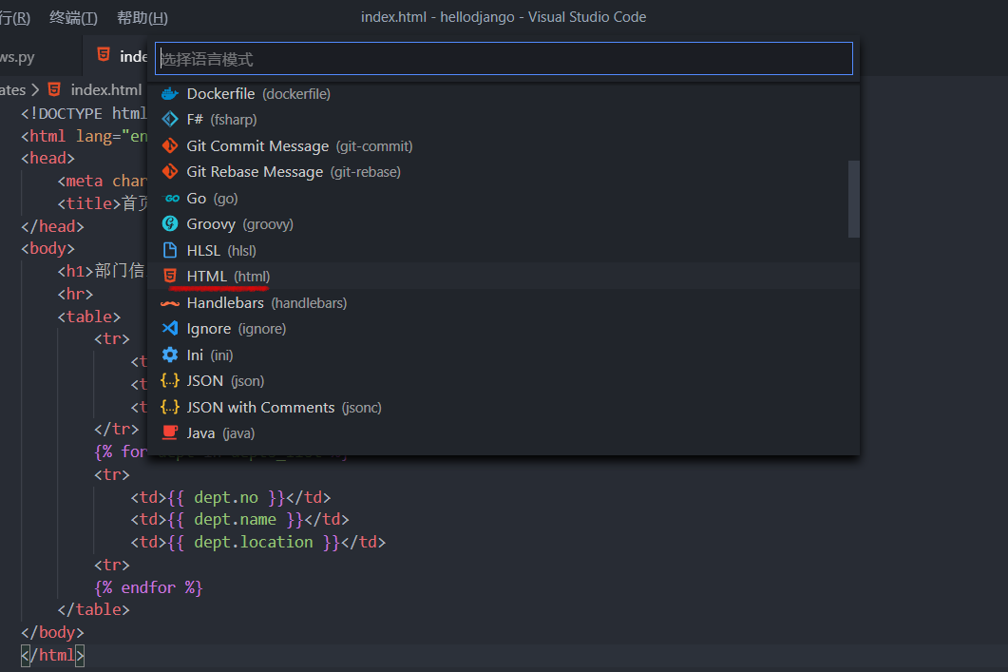Screen dimensions: 1008x672
Task: Click the index.html breadcrumb item
Action: point(106,89)
